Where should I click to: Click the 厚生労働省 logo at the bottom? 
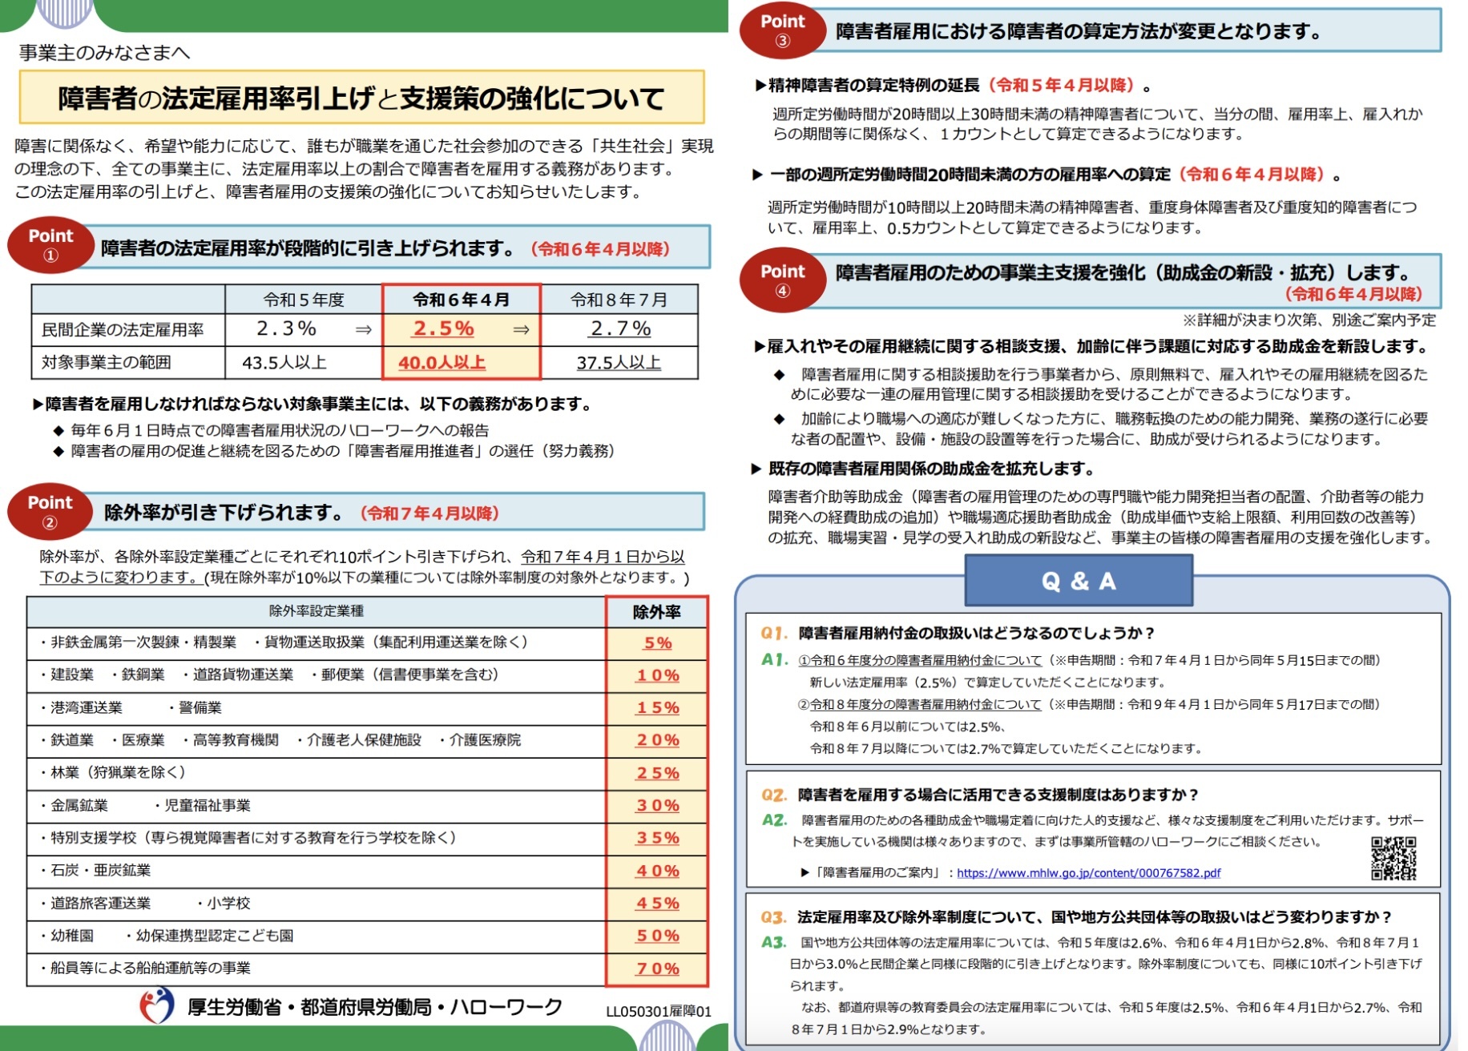[x=157, y=1005]
